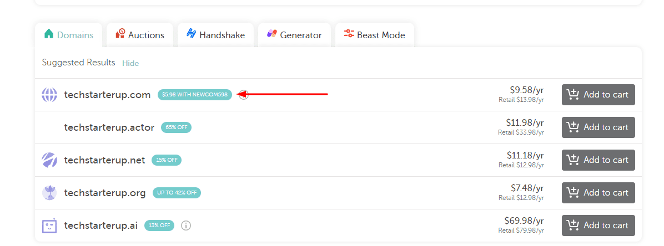Click info circle beside the NEWCOM598 badge
This screenshot has height=246, width=664.
pyautogui.click(x=244, y=95)
